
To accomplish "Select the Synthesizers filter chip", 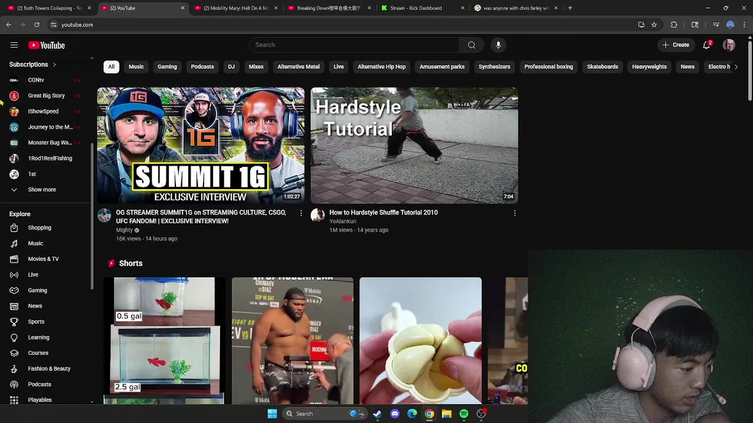I will pyautogui.click(x=494, y=67).
